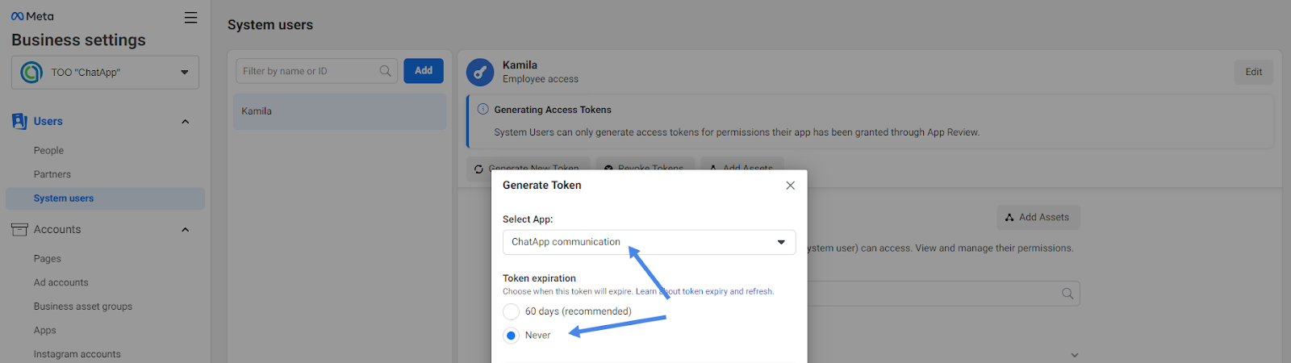Image resolution: width=1291 pixels, height=363 pixels.
Task: Open the Select App dropdown
Action: (x=649, y=242)
